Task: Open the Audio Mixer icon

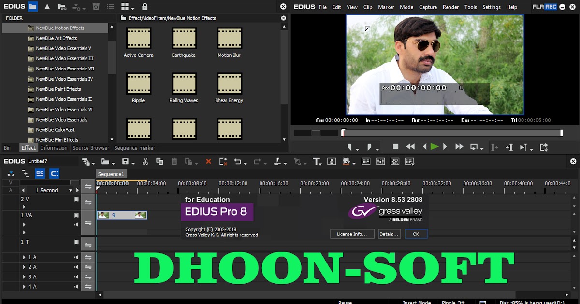Action: pos(380,161)
